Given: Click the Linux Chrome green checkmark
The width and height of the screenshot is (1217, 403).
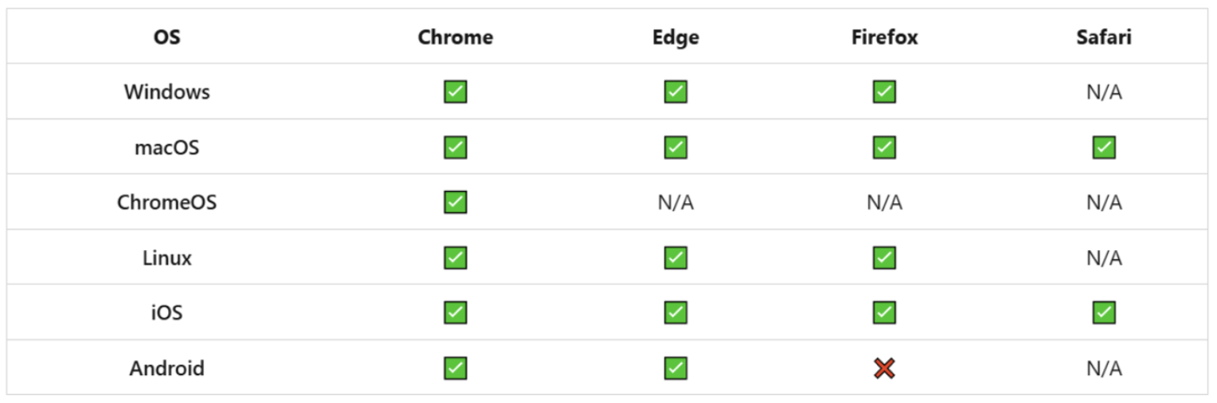Looking at the screenshot, I should [456, 258].
